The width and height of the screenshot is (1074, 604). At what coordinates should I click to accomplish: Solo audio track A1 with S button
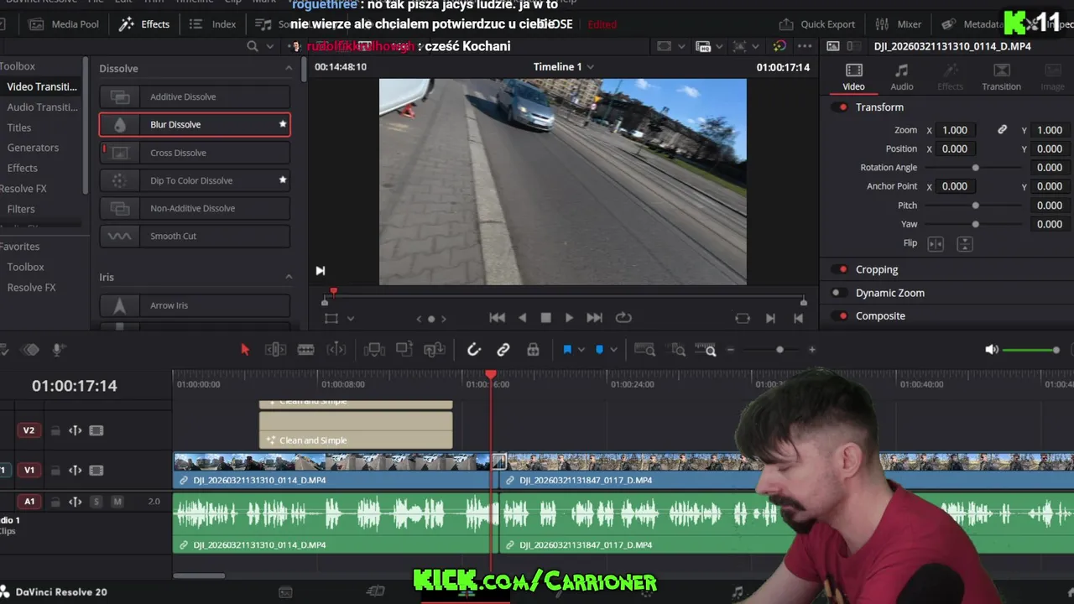pyautogui.click(x=96, y=502)
